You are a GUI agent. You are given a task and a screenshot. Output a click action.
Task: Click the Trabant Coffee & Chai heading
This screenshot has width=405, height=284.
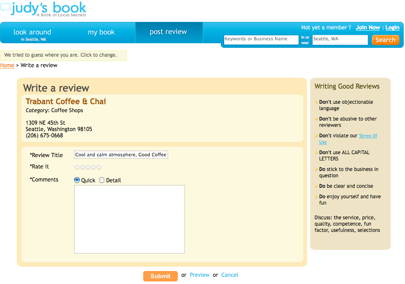[x=66, y=101]
